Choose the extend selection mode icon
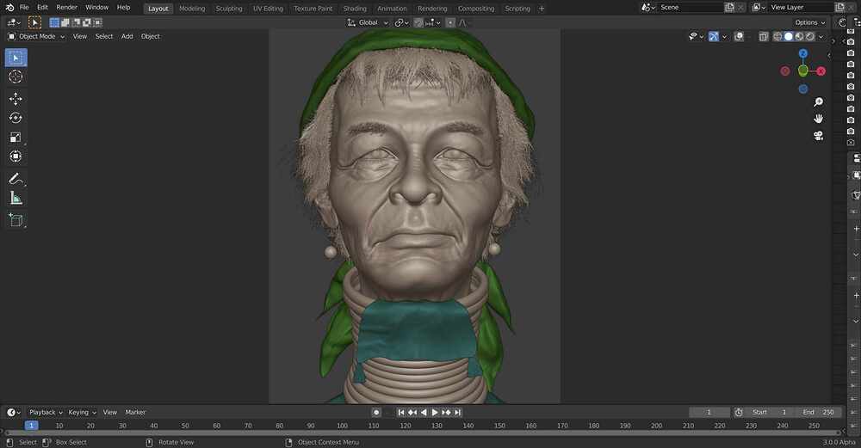 coord(65,22)
